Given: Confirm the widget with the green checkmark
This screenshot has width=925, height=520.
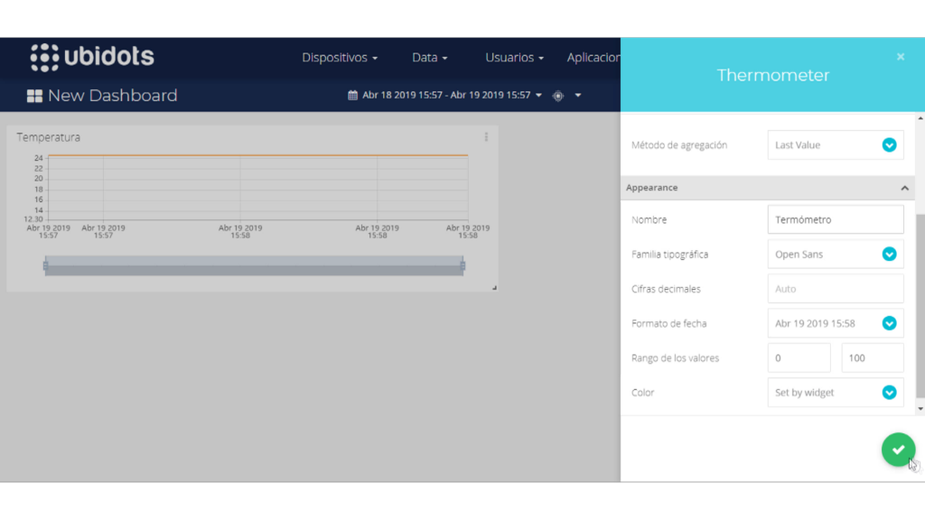Looking at the screenshot, I should click(x=898, y=449).
